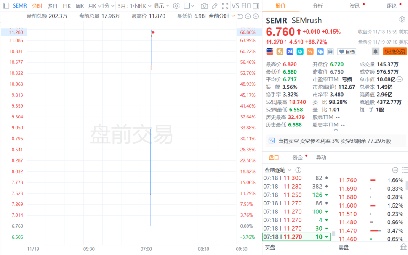Toggle the right sidebar panel icon

point(256,6)
